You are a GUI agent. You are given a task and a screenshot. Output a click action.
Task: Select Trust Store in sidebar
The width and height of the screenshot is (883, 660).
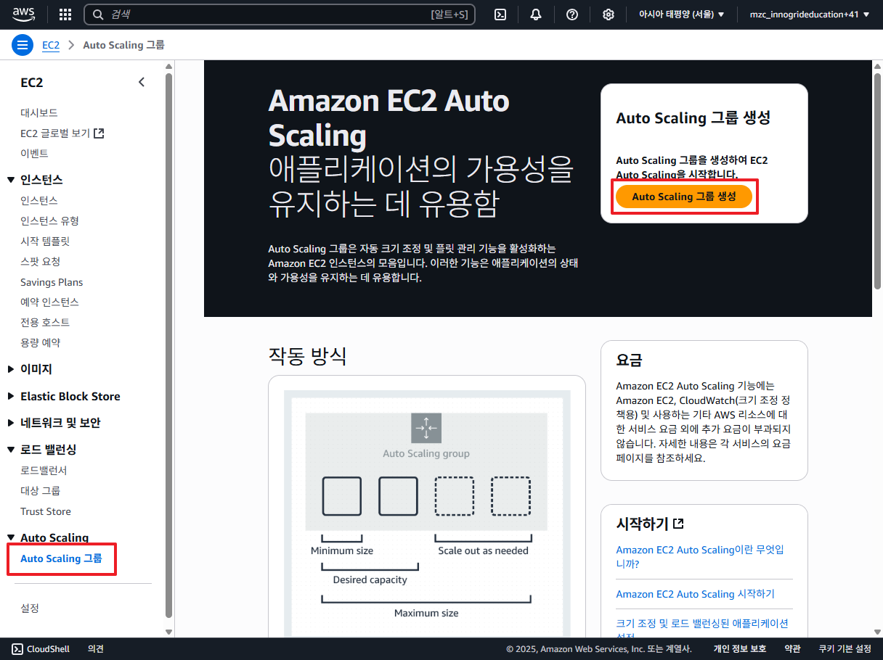click(x=46, y=511)
